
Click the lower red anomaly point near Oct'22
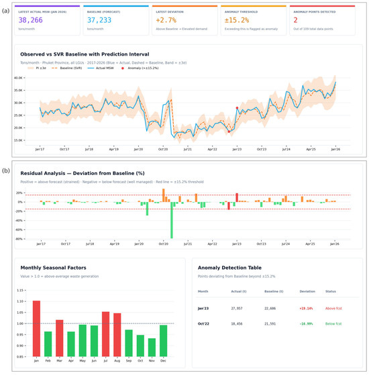point(229,131)
